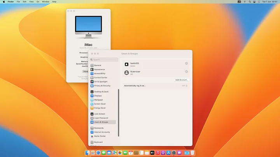Open Podcasts from the Dock
Image resolution: width=280 pixels, height=157 pixels.
pyautogui.click(x=163, y=153)
